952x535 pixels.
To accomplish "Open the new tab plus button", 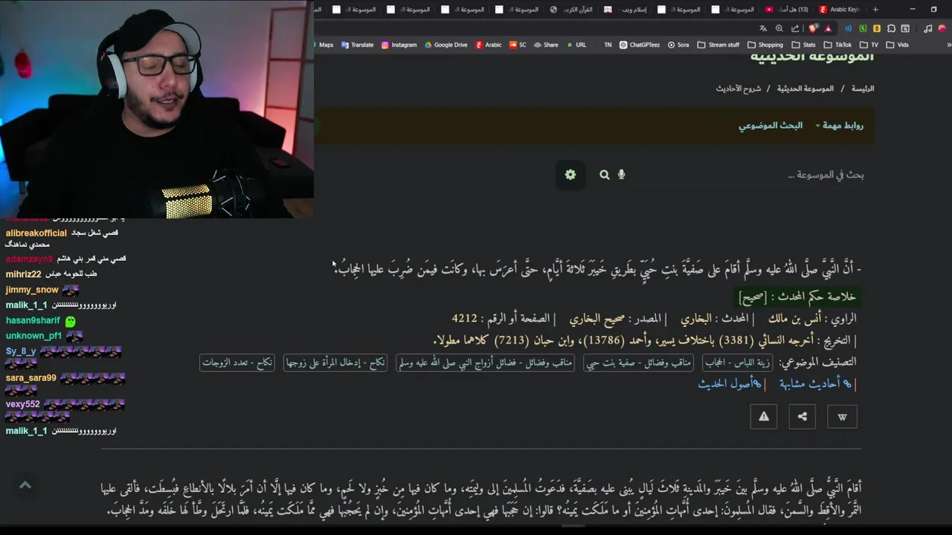I will (875, 10).
